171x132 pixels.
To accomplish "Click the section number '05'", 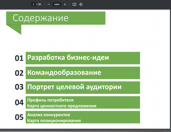I will pyautogui.click(x=19, y=117).
